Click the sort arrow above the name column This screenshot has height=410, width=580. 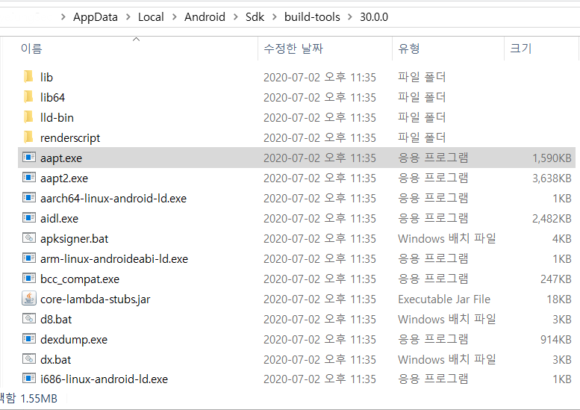(136, 39)
